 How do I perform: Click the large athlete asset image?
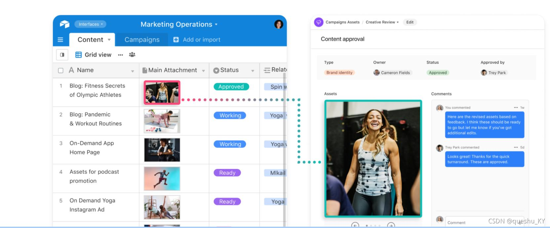pos(373,159)
